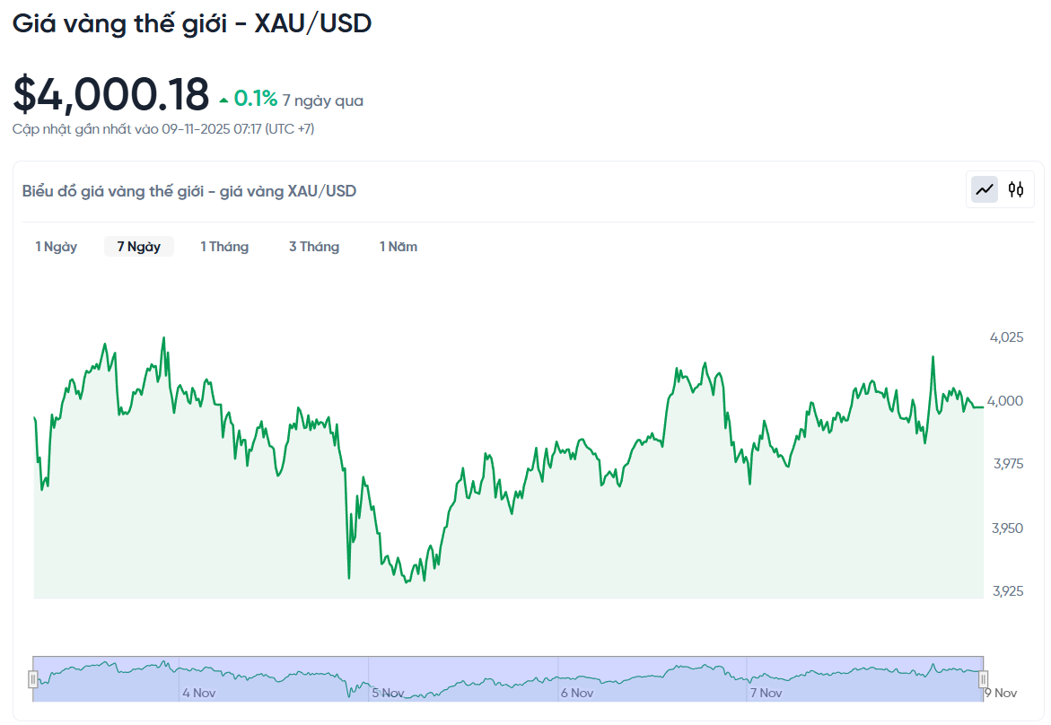Viewport: 1051px width, 725px height.
Task: Switch to the "3 Tháng" view
Action: tap(314, 246)
